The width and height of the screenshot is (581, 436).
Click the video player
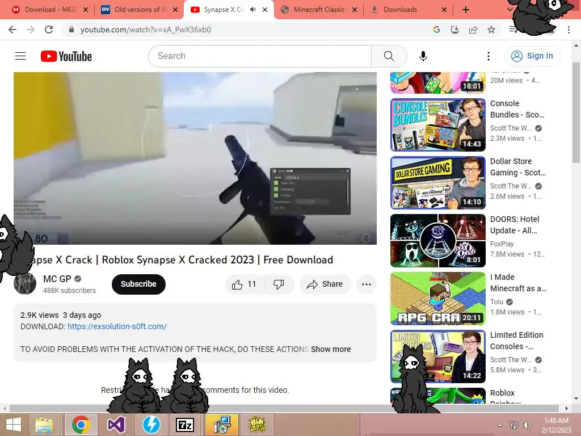click(195, 158)
